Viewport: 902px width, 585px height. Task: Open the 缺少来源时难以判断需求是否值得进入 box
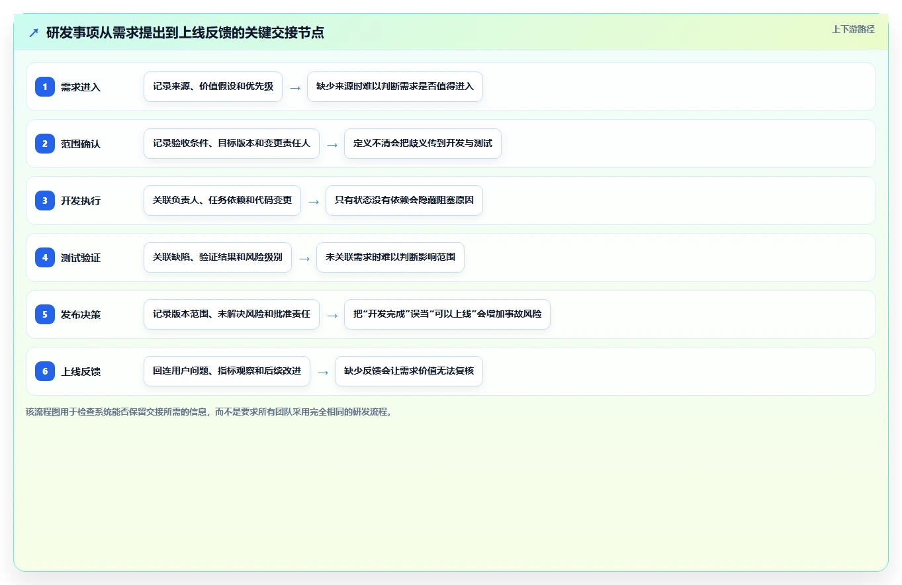click(x=395, y=87)
